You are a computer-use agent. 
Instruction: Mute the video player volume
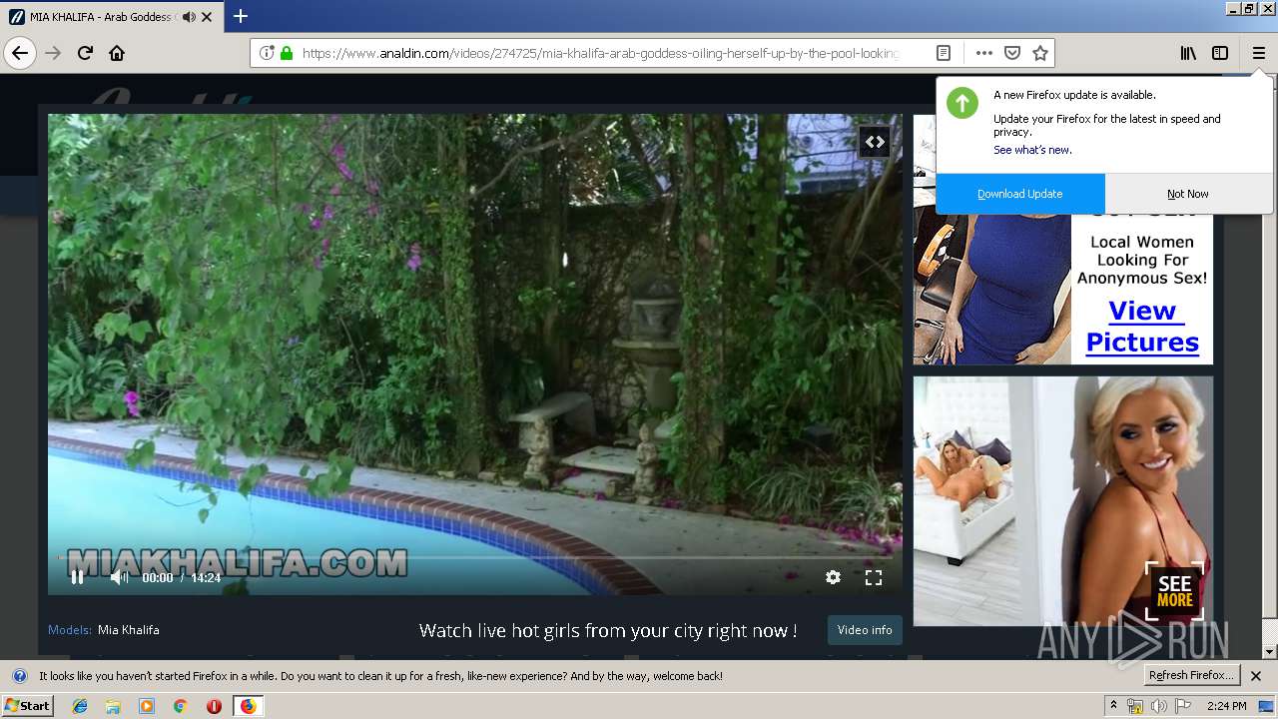119,577
